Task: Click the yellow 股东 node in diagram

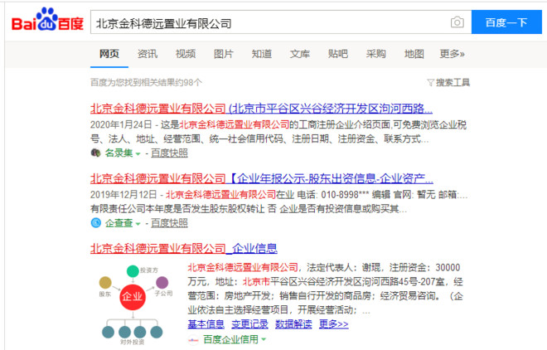Action: coord(105,282)
